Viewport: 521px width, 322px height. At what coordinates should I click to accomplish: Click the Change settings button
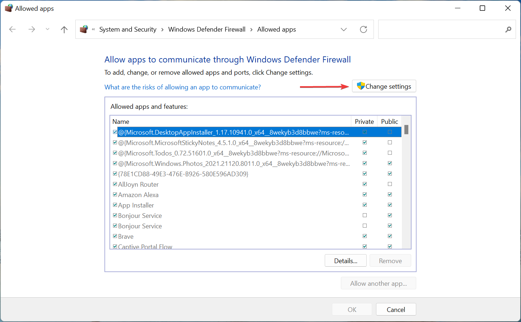384,86
